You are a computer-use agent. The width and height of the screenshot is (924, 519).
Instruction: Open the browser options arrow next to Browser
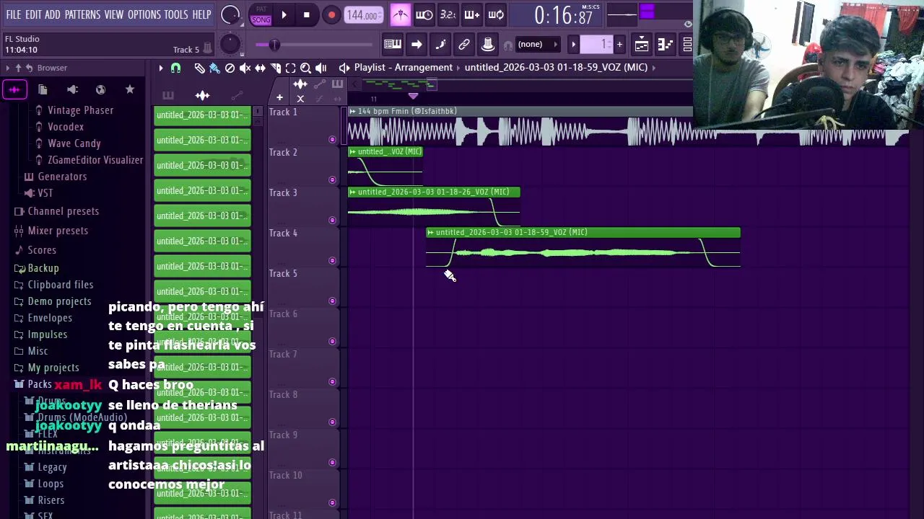click(7, 68)
